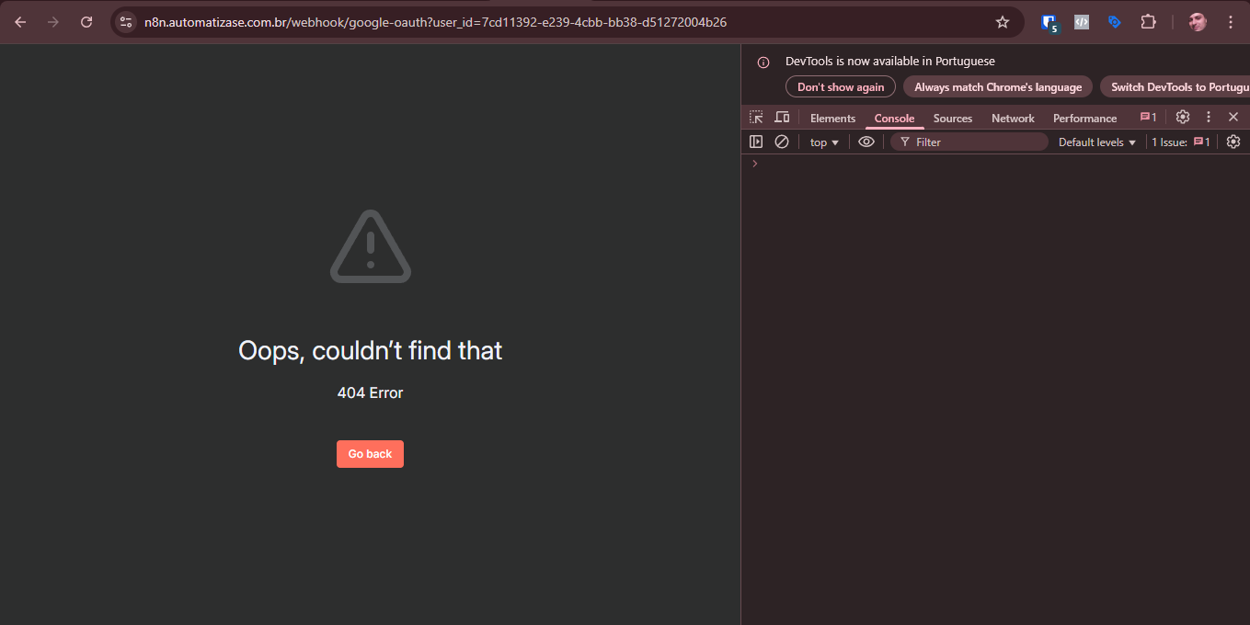
Task: Switch to the Network tab
Action: (1013, 119)
